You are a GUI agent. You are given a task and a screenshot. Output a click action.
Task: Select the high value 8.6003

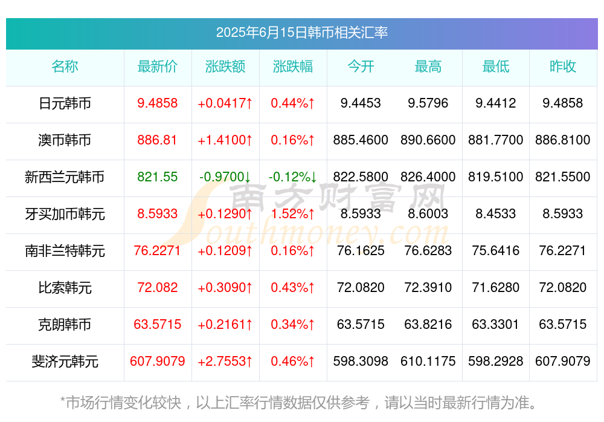(x=428, y=213)
